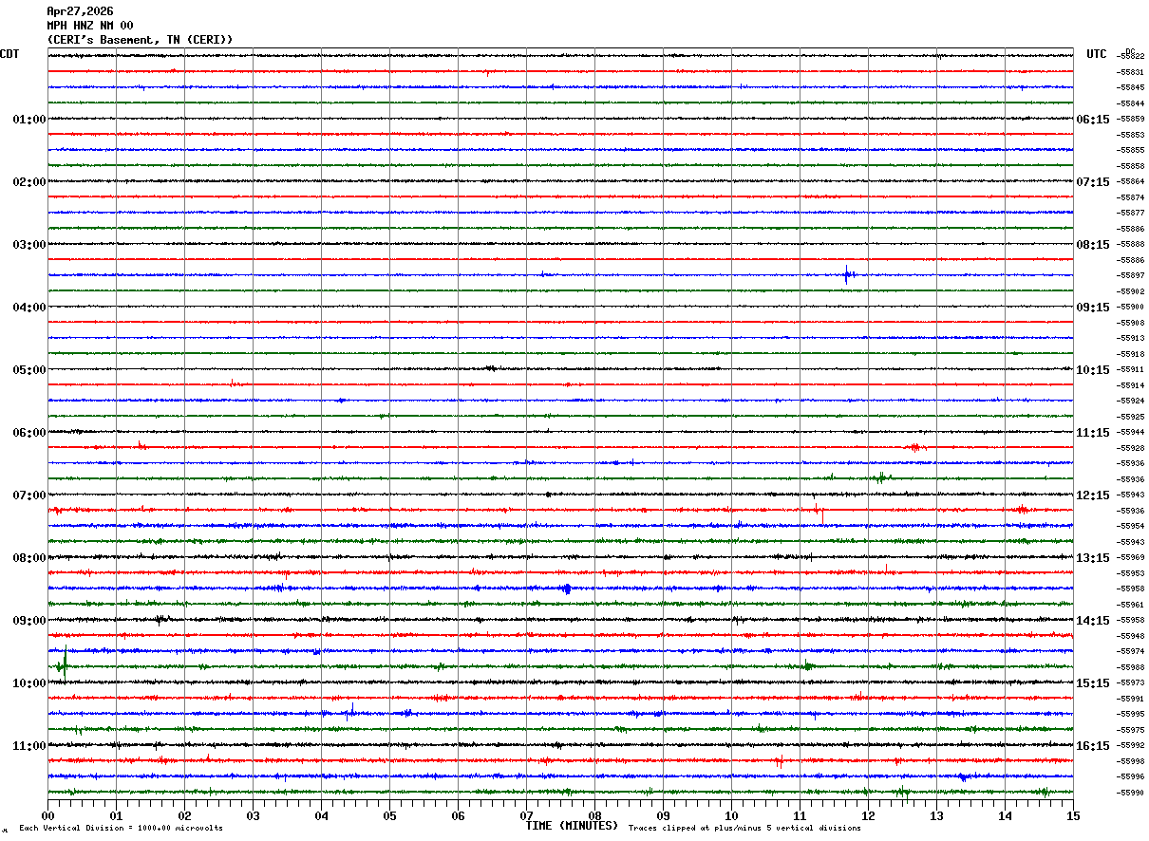Click the UTC time label '09:15'
Screen dimensions: 1149x841
[1093, 308]
